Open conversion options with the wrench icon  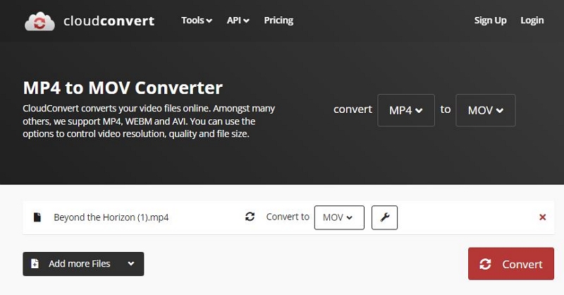384,217
